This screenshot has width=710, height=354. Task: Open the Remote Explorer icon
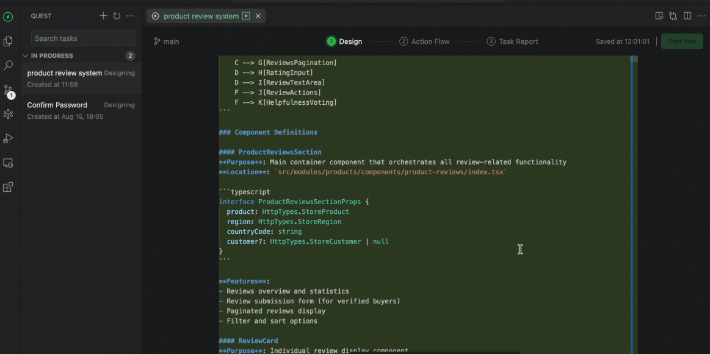[8, 163]
